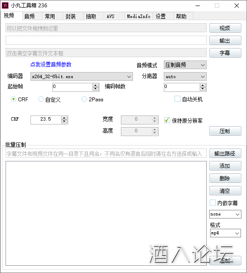The image size is (247, 273).
Task: Expand the 音频模式 dropdown
Action: [185, 65]
